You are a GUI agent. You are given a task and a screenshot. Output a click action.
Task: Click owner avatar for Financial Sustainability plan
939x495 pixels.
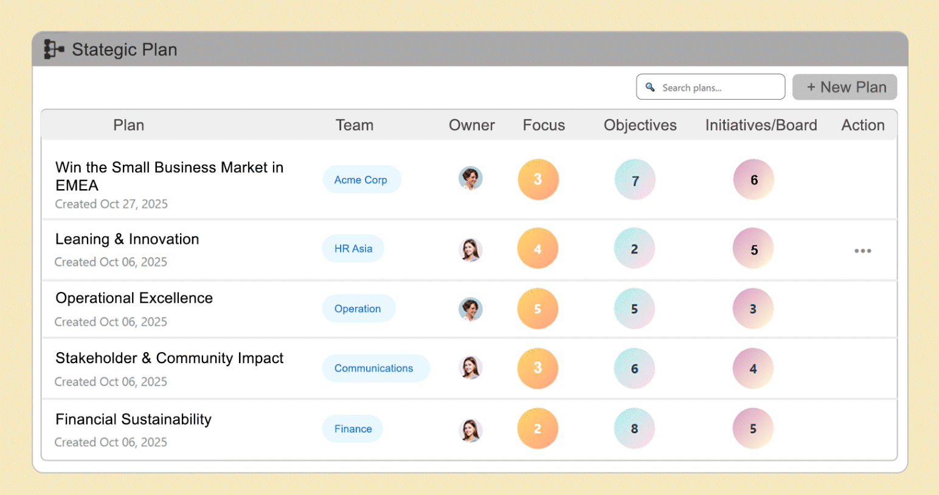(x=470, y=430)
